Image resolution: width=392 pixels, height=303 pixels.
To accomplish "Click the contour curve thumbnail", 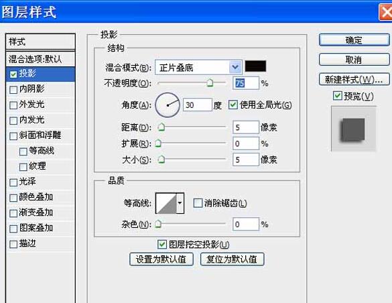I will pos(166,203).
